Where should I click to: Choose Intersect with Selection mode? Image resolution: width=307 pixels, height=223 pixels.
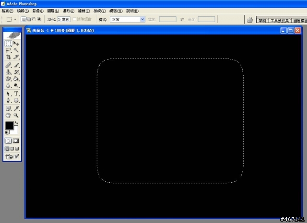click(x=39, y=19)
